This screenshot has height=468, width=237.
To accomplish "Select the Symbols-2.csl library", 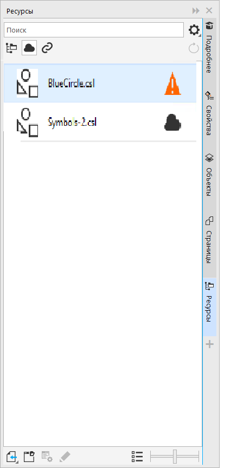I will [100, 122].
